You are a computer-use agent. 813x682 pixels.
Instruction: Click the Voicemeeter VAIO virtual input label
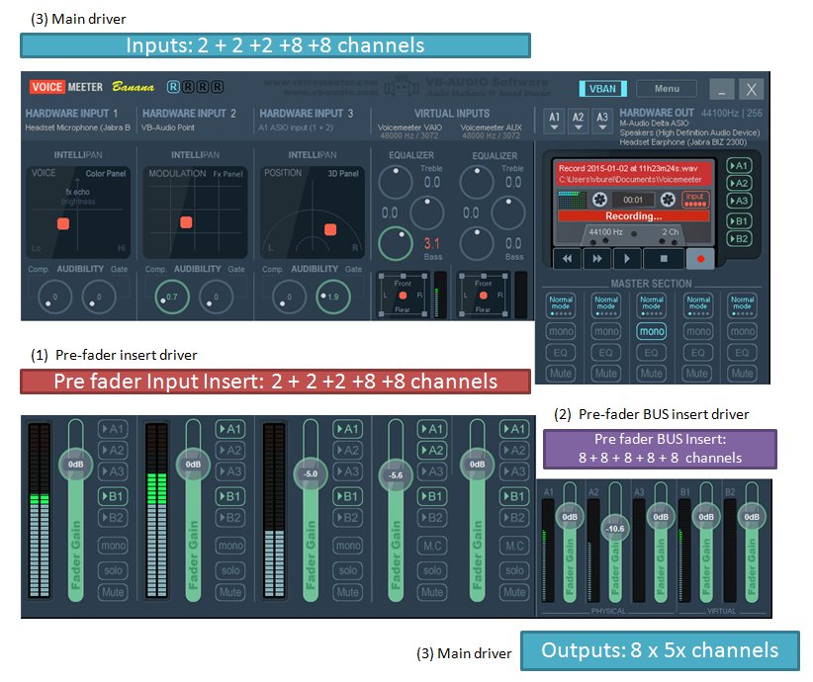409,128
